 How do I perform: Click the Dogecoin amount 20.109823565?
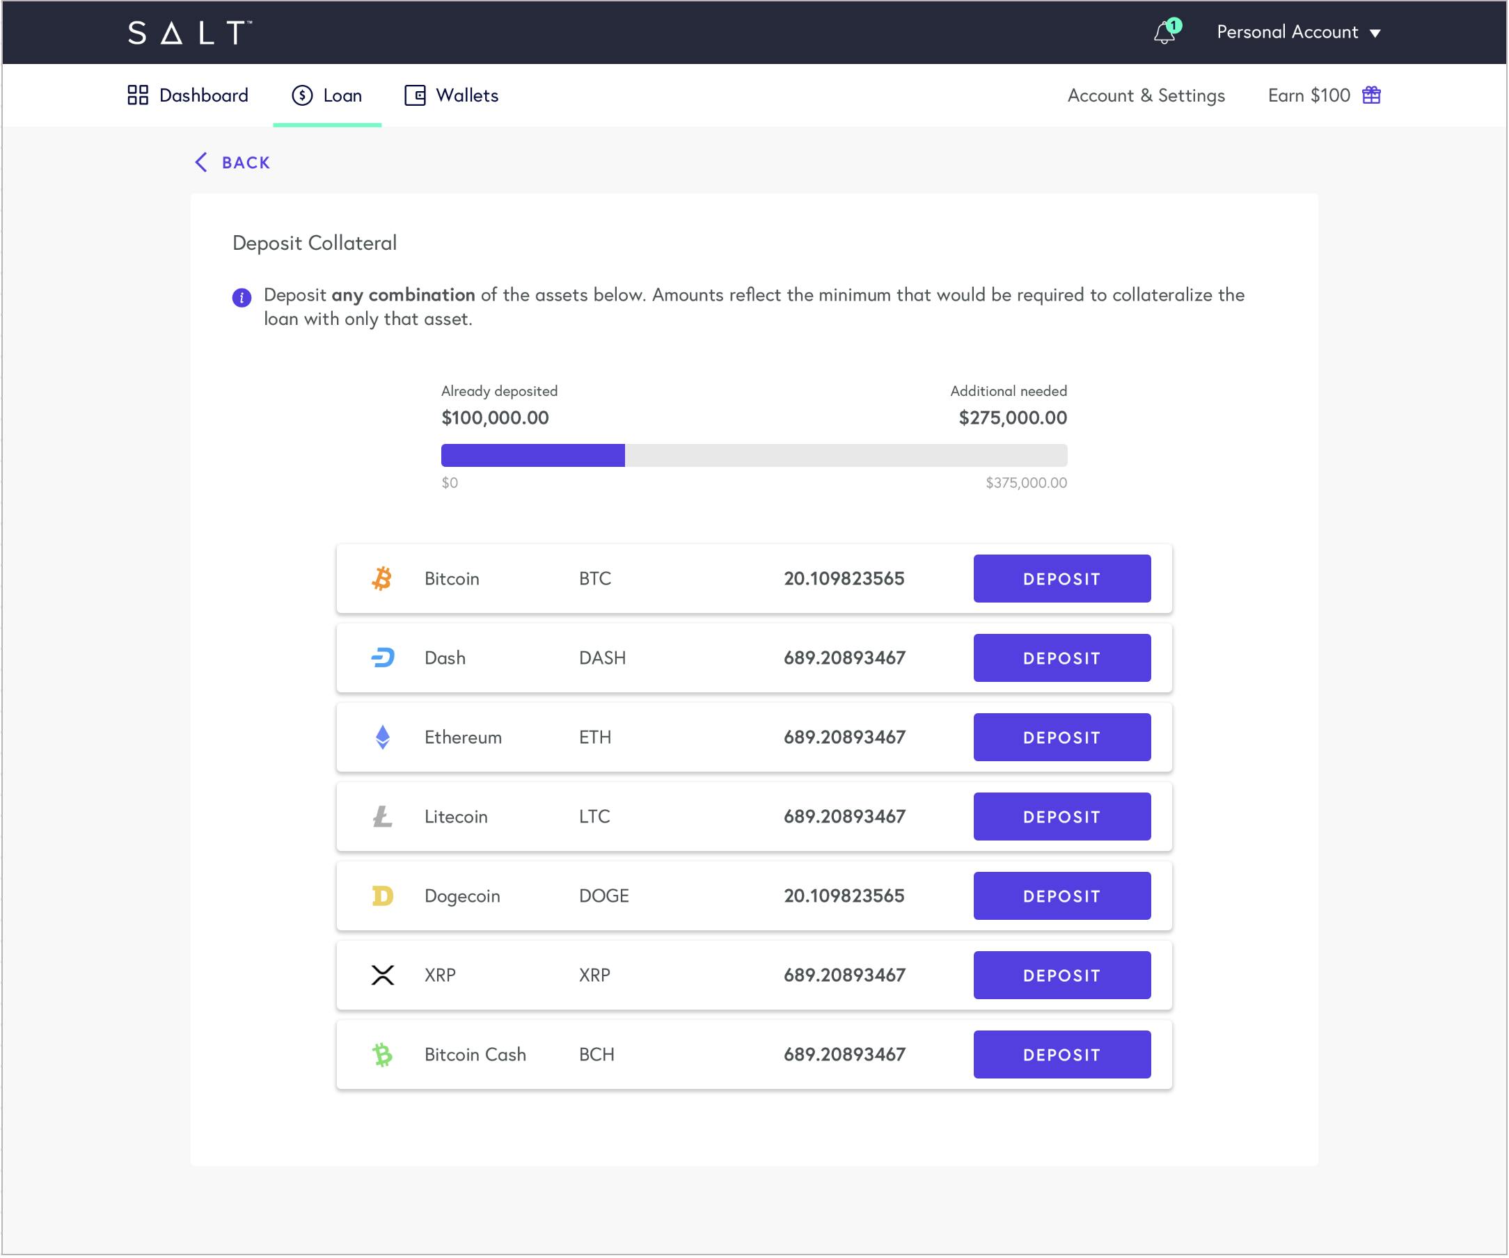tap(844, 896)
